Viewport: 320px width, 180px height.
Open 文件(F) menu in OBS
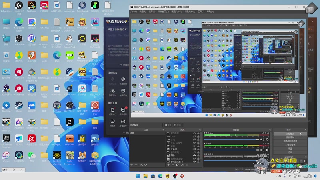click(x=134, y=12)
